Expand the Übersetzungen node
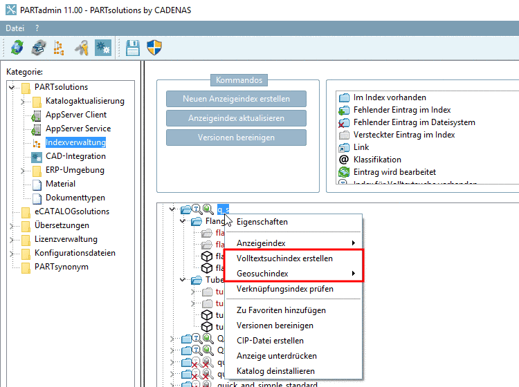Viewport: 519px width, 387px height. pyautogui.click(x=12, y=226)
